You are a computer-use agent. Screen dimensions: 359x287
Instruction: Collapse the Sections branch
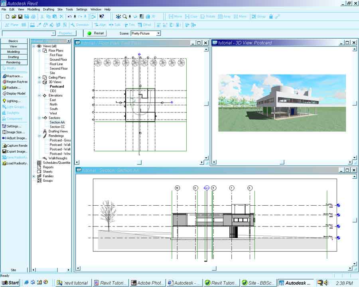39,118
